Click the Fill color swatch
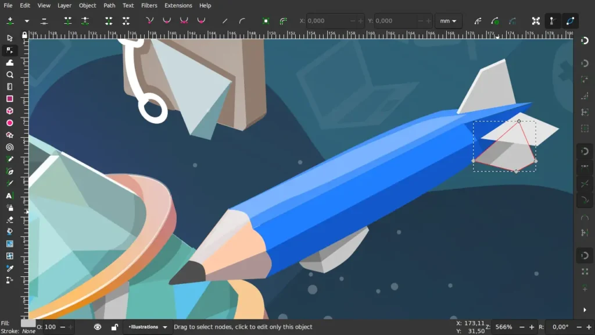The width and height of the screenshot is (595, 335). pos(28,323)
